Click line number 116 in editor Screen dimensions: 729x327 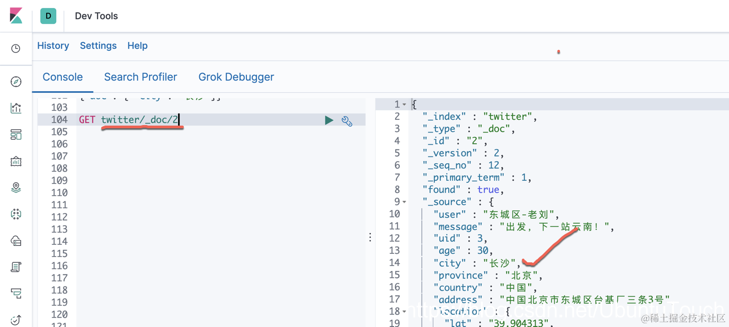(59, 266)
